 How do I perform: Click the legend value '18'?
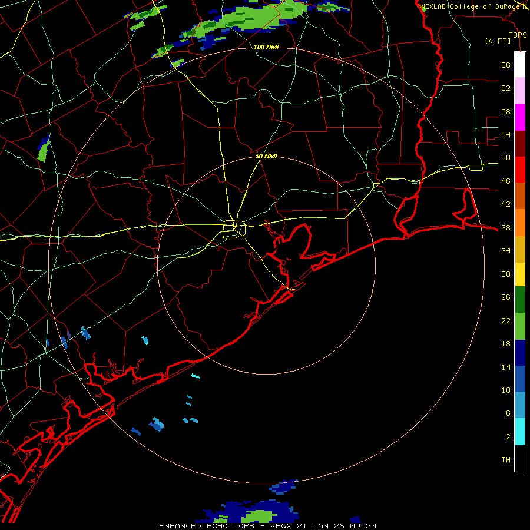[506, 344]
